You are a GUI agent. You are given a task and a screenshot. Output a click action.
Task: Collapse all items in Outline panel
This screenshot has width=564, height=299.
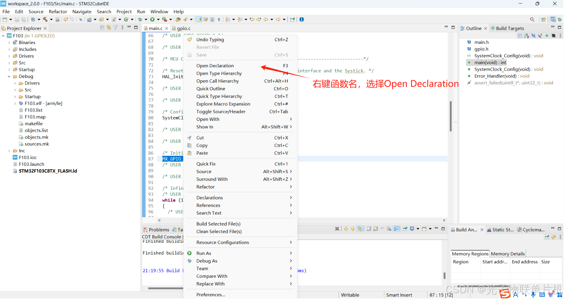tap(520, 35)
